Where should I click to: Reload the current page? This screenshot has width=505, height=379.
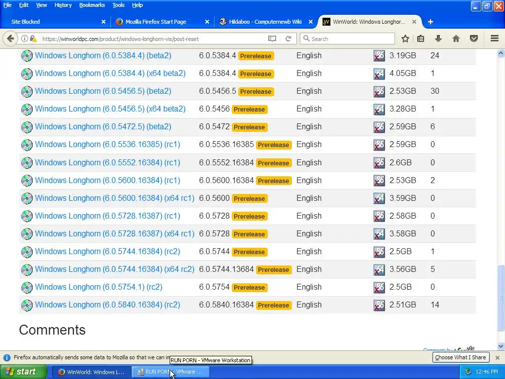click(288, 38)
